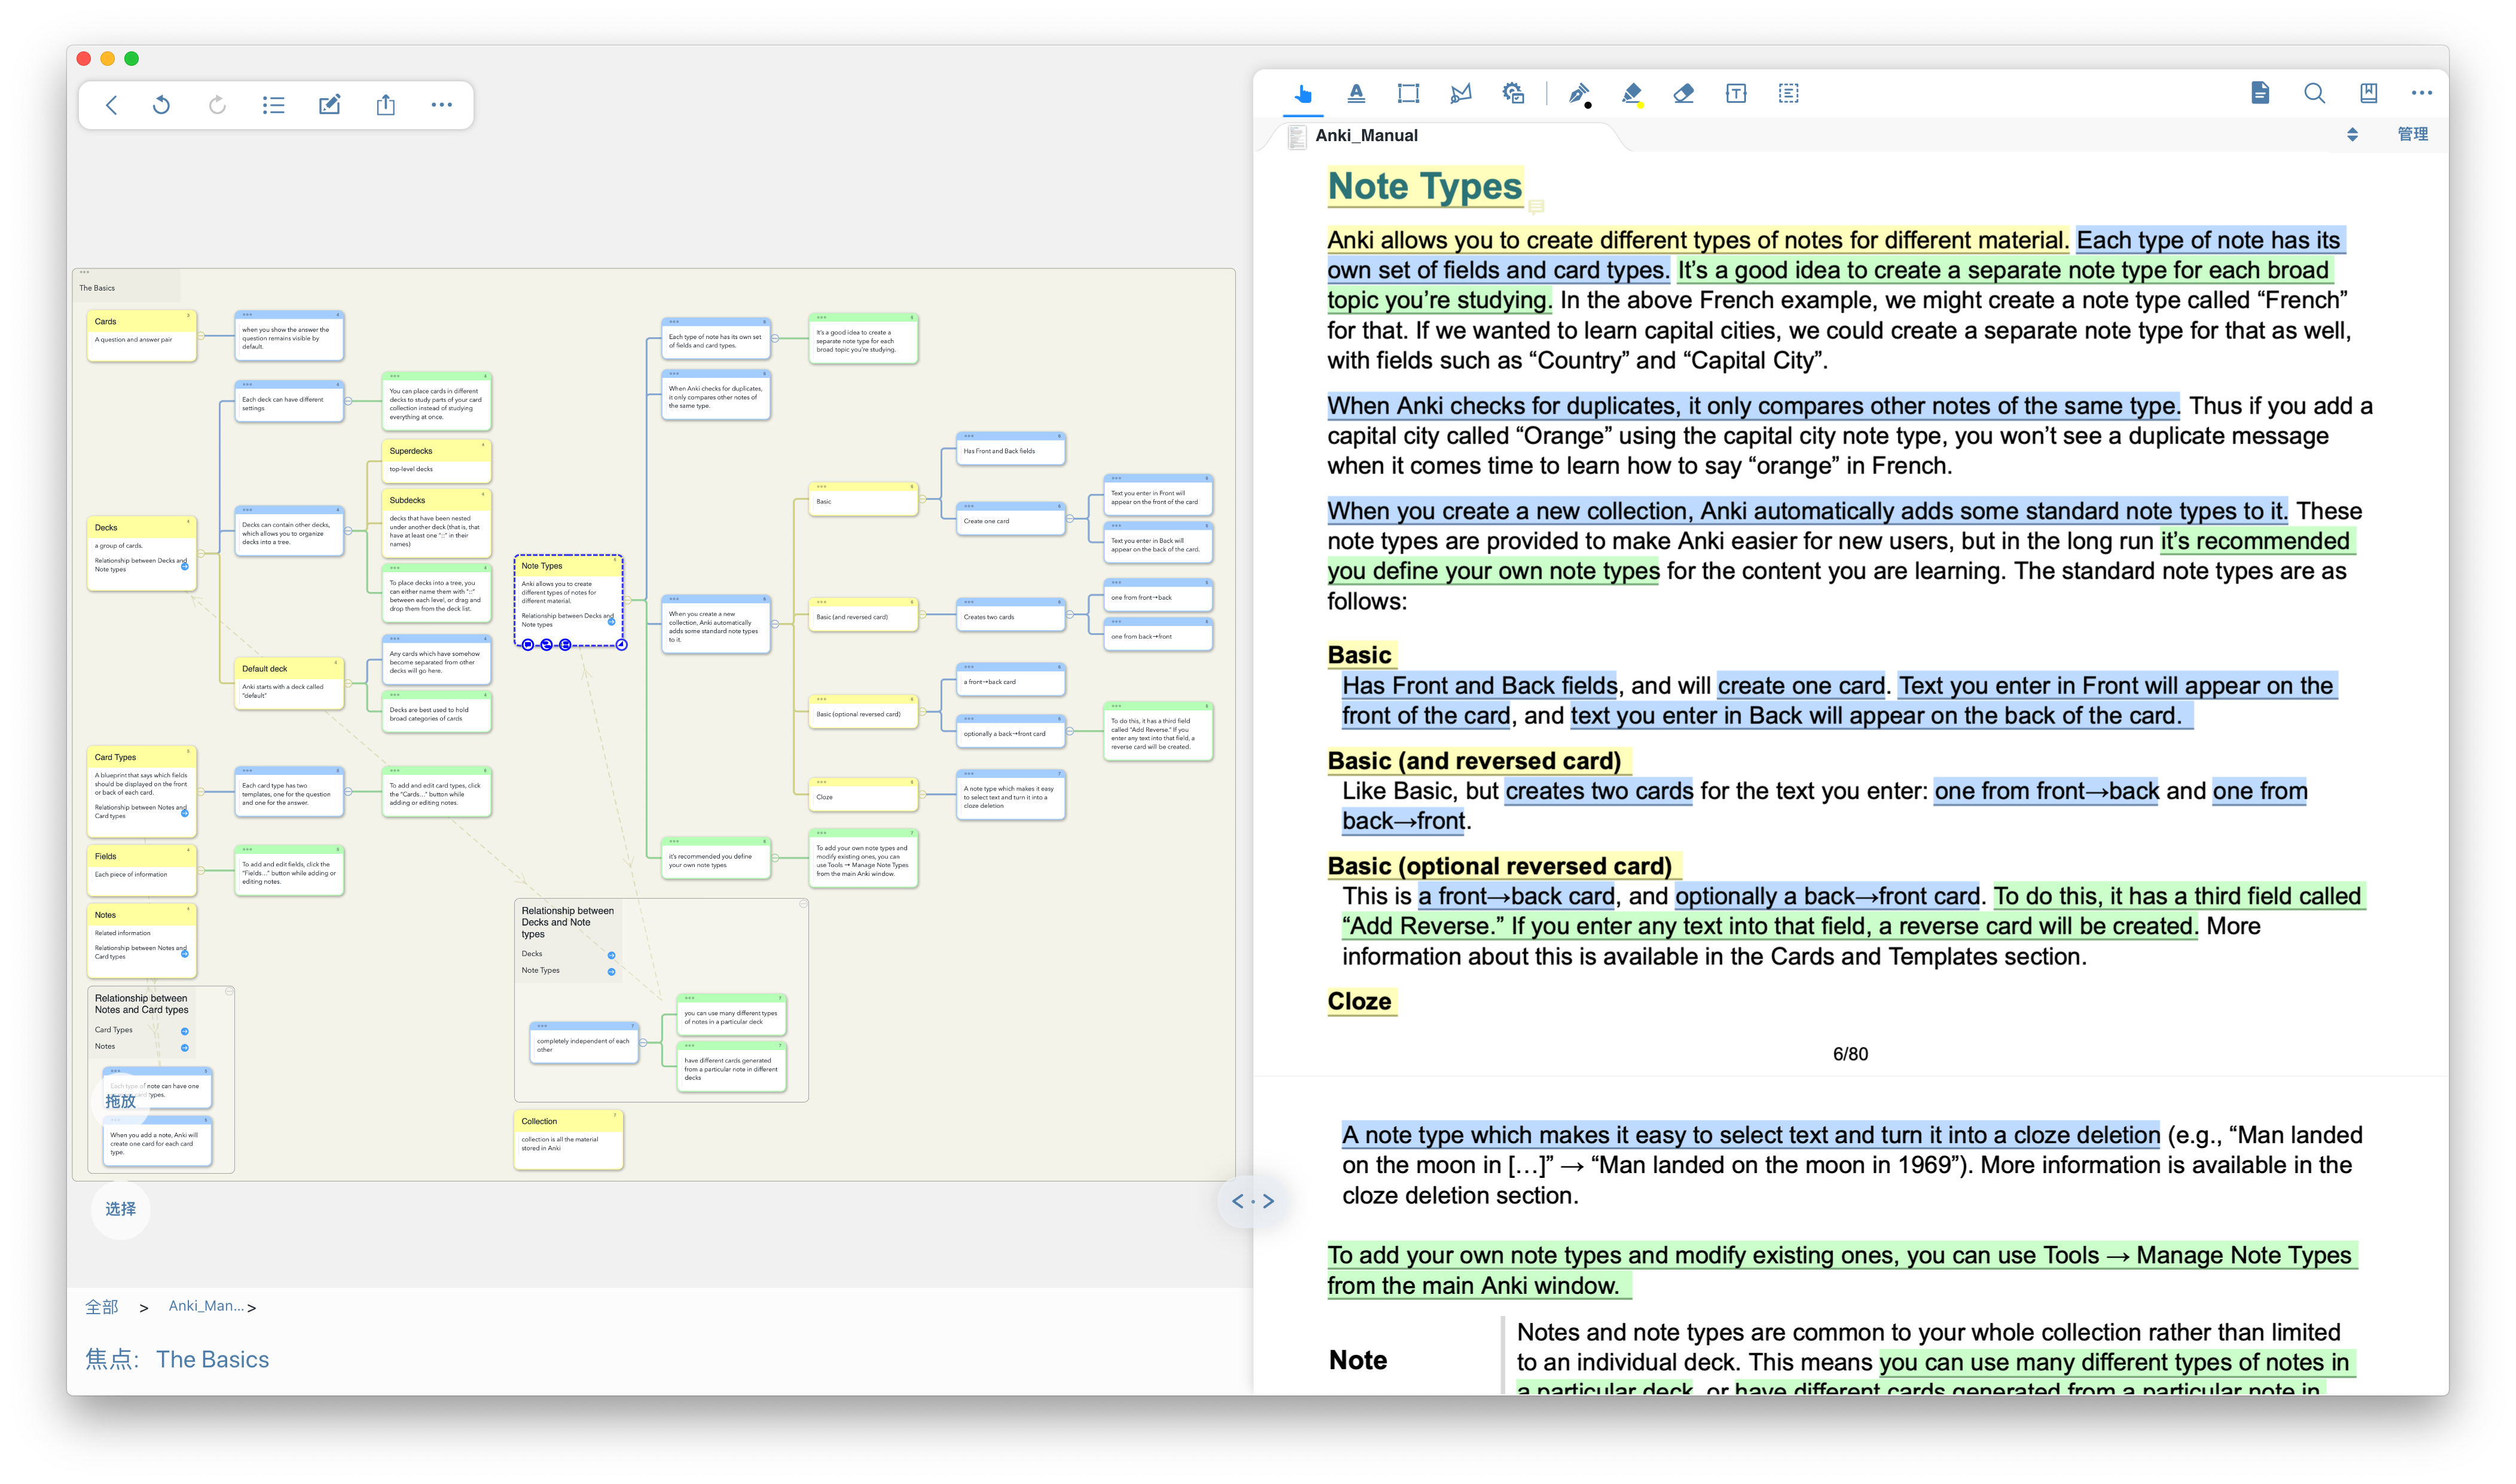Click the page indicator 6/80
This screenshot has width=2516, height=1484.
coord(1850,1054)
